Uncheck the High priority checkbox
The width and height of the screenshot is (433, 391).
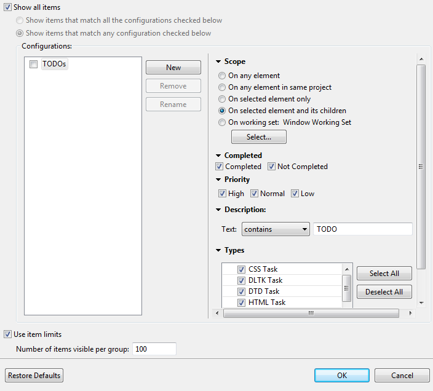[x=223, y=194]
